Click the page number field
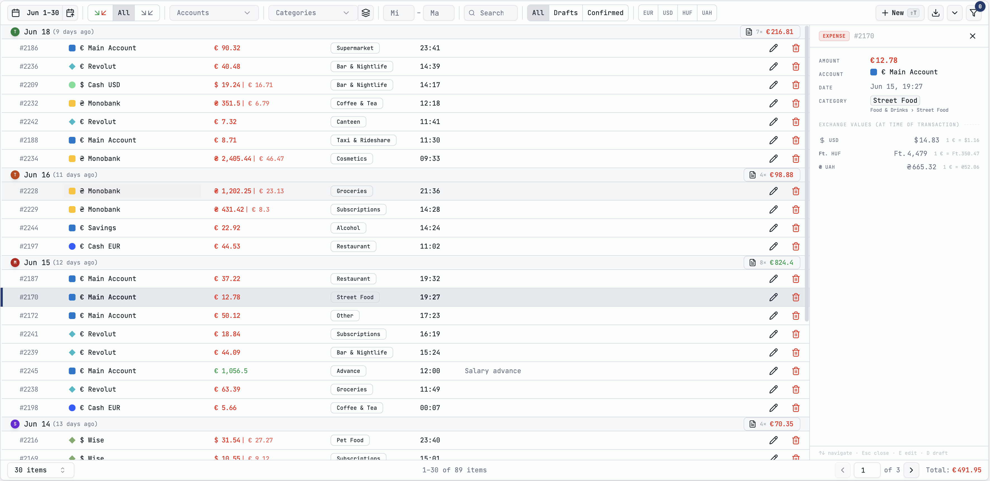Screen dimensions: 990x481 click(867, 470)
